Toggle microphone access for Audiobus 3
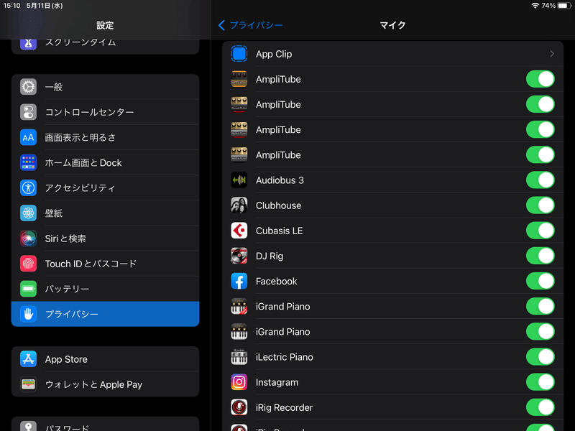The width and height of the screenshot is (575, 431). point(540,180)
